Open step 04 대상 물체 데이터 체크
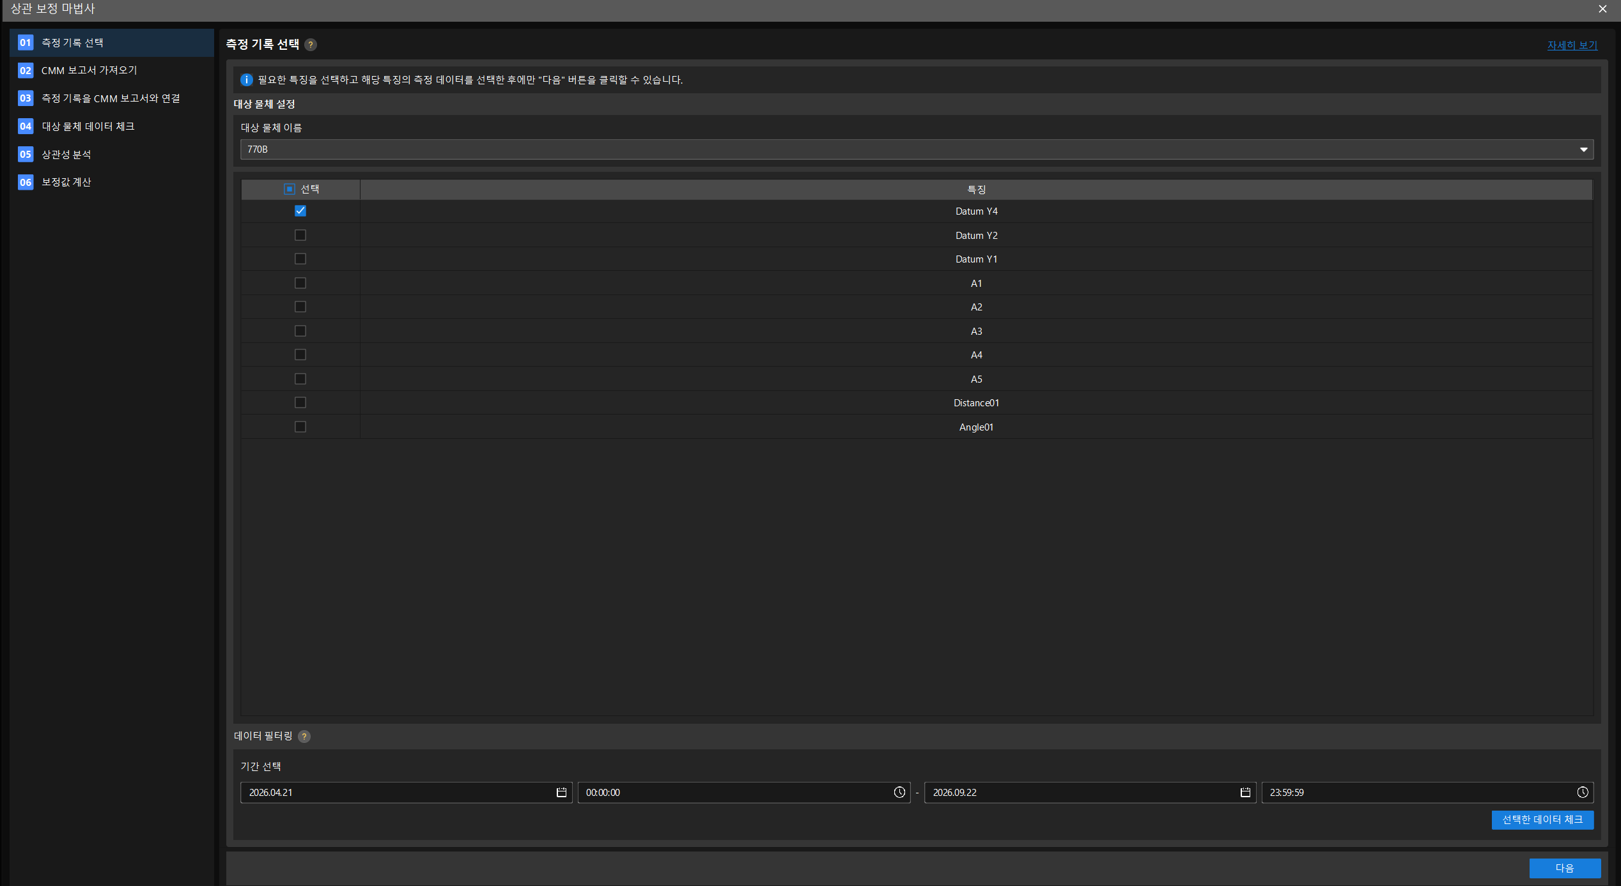Image resolution: width=1621 pixels, height=886 pixels. tap(112, 126)
